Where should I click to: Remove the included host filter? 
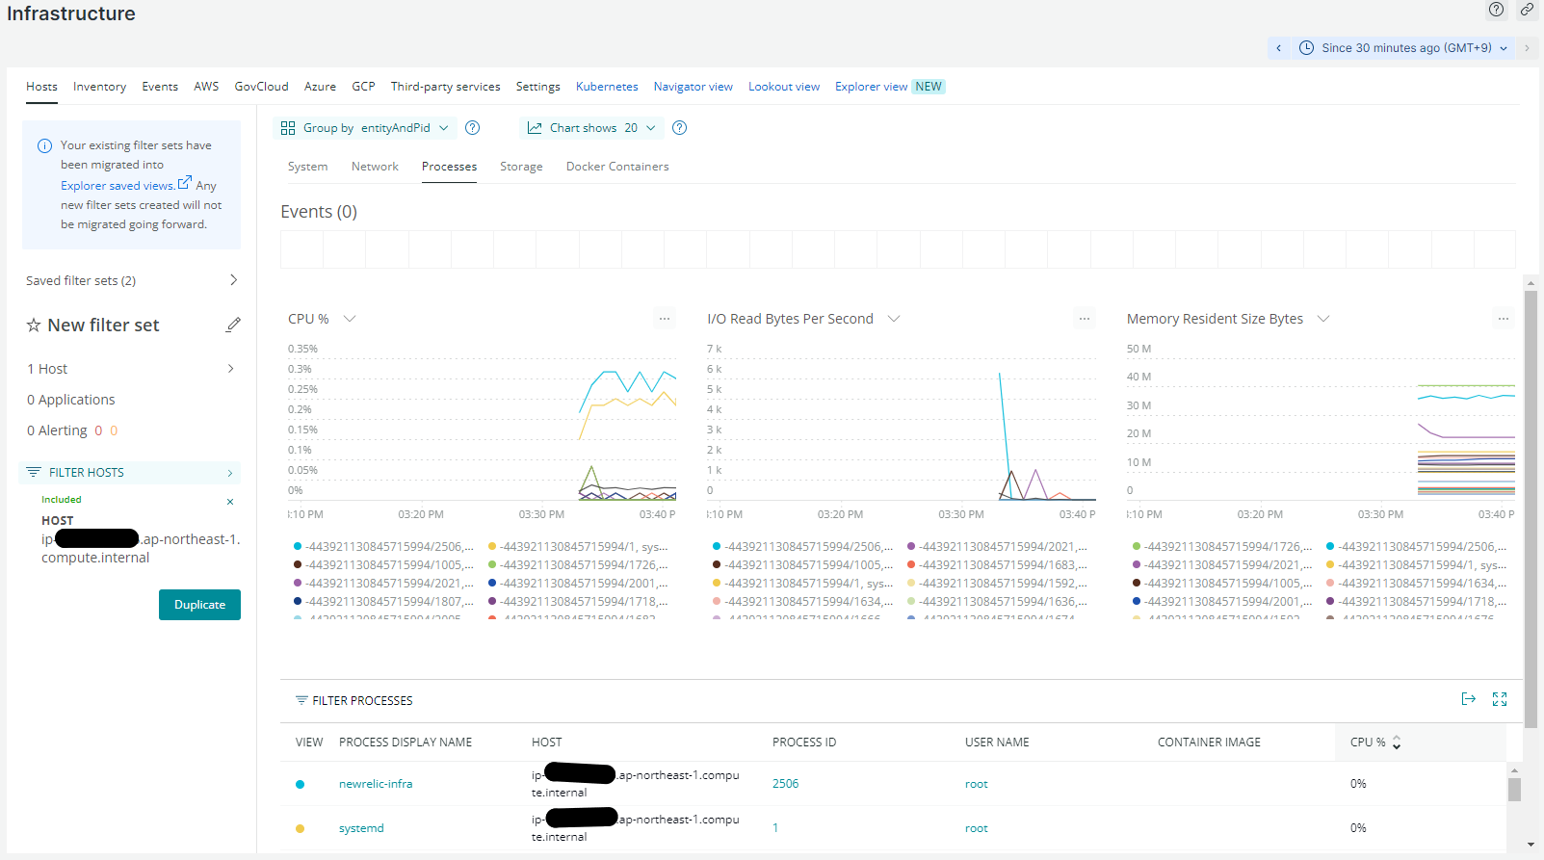(230, 502)
